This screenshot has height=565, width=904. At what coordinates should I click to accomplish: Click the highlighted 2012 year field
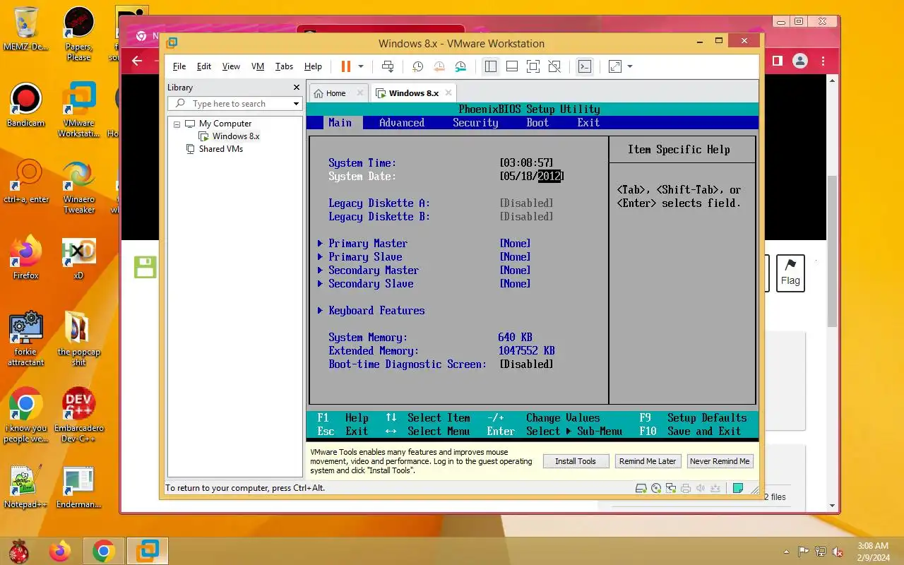point(549,177)
